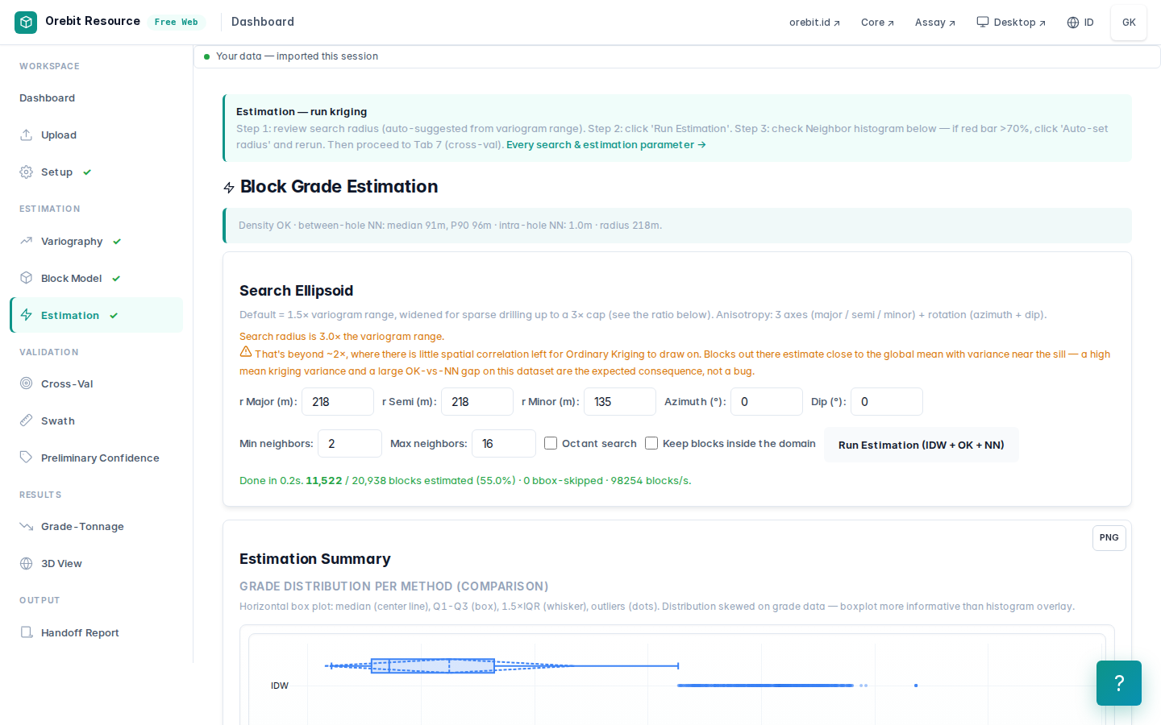Run Estimation (IDW + OK + NN)
The image size is (1161, 725).
coord(921,445)
